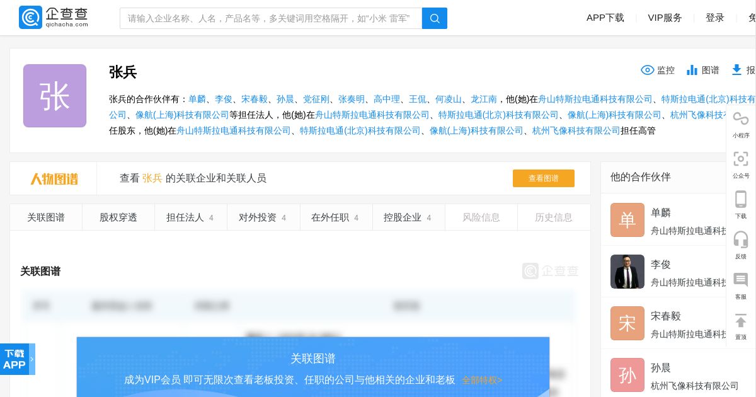Screen dimensions: 756x397
Task: Click the orange 查看图谱 button
Action: (544, 178)
